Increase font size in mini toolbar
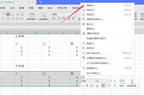The width and height of the screenshot is (144, 95). click(x=111, y=81)
